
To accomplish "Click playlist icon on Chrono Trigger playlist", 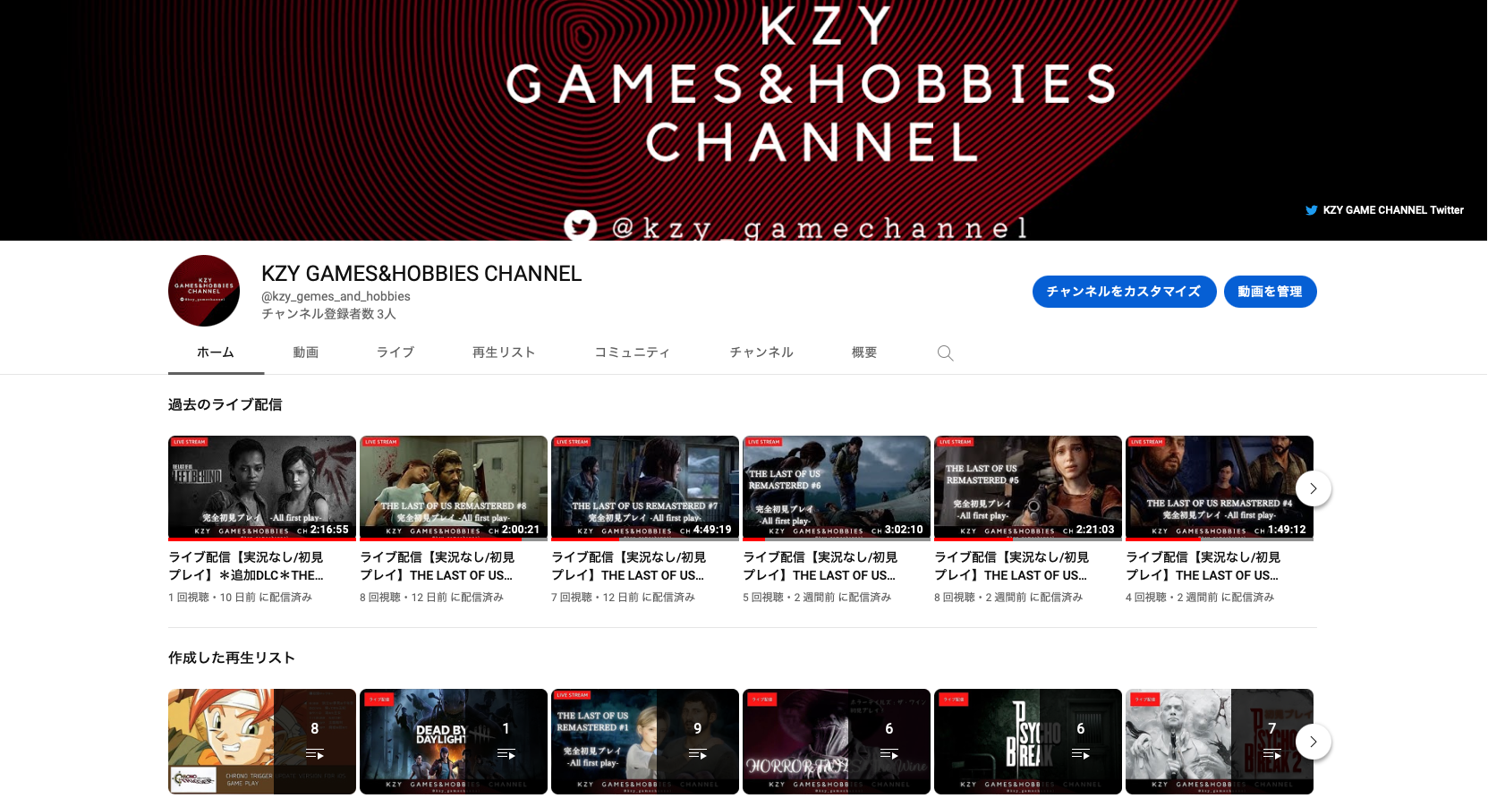I will [314, 754].
